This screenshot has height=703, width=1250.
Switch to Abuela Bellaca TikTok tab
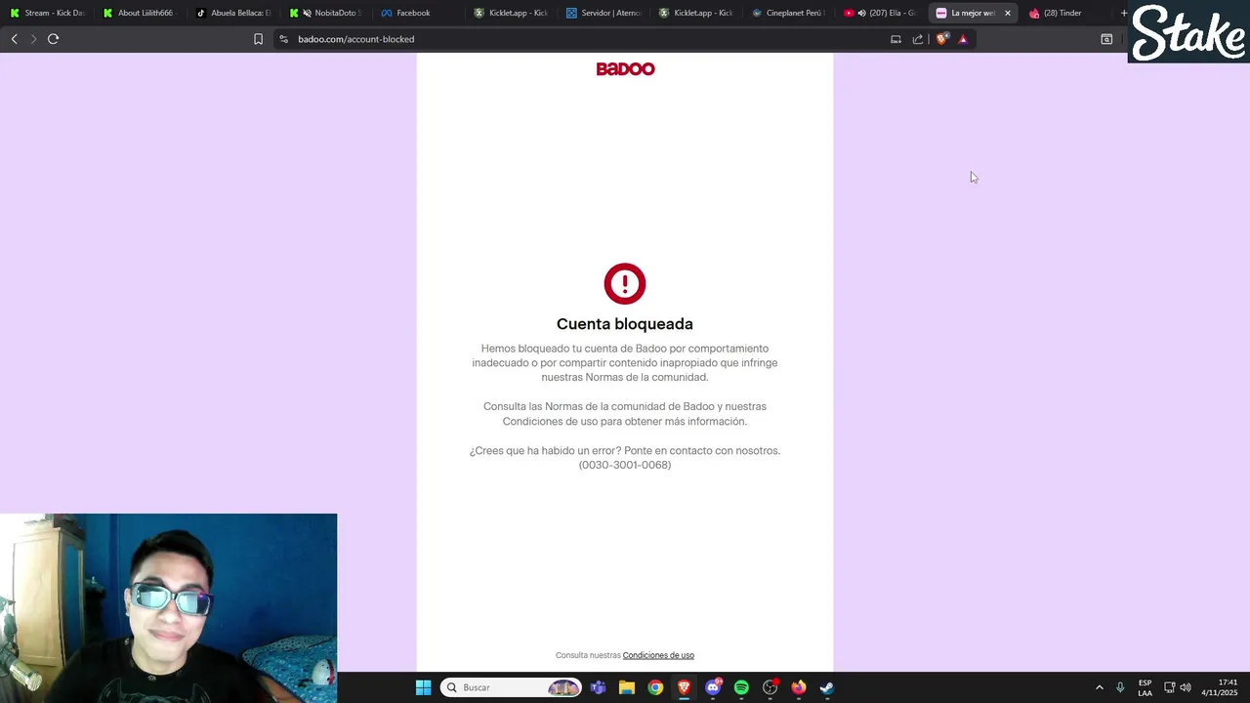pyautogui.click(x=232, y=13)
